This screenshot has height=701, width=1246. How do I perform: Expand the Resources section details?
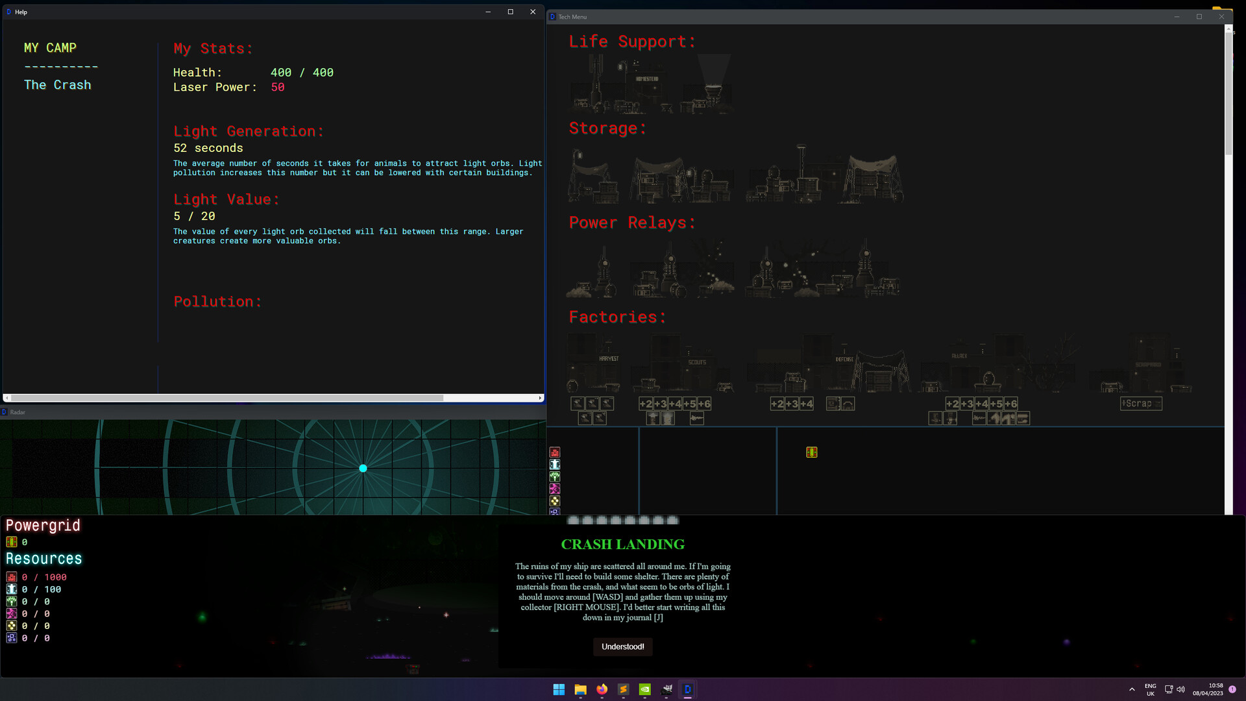point(43,558)
